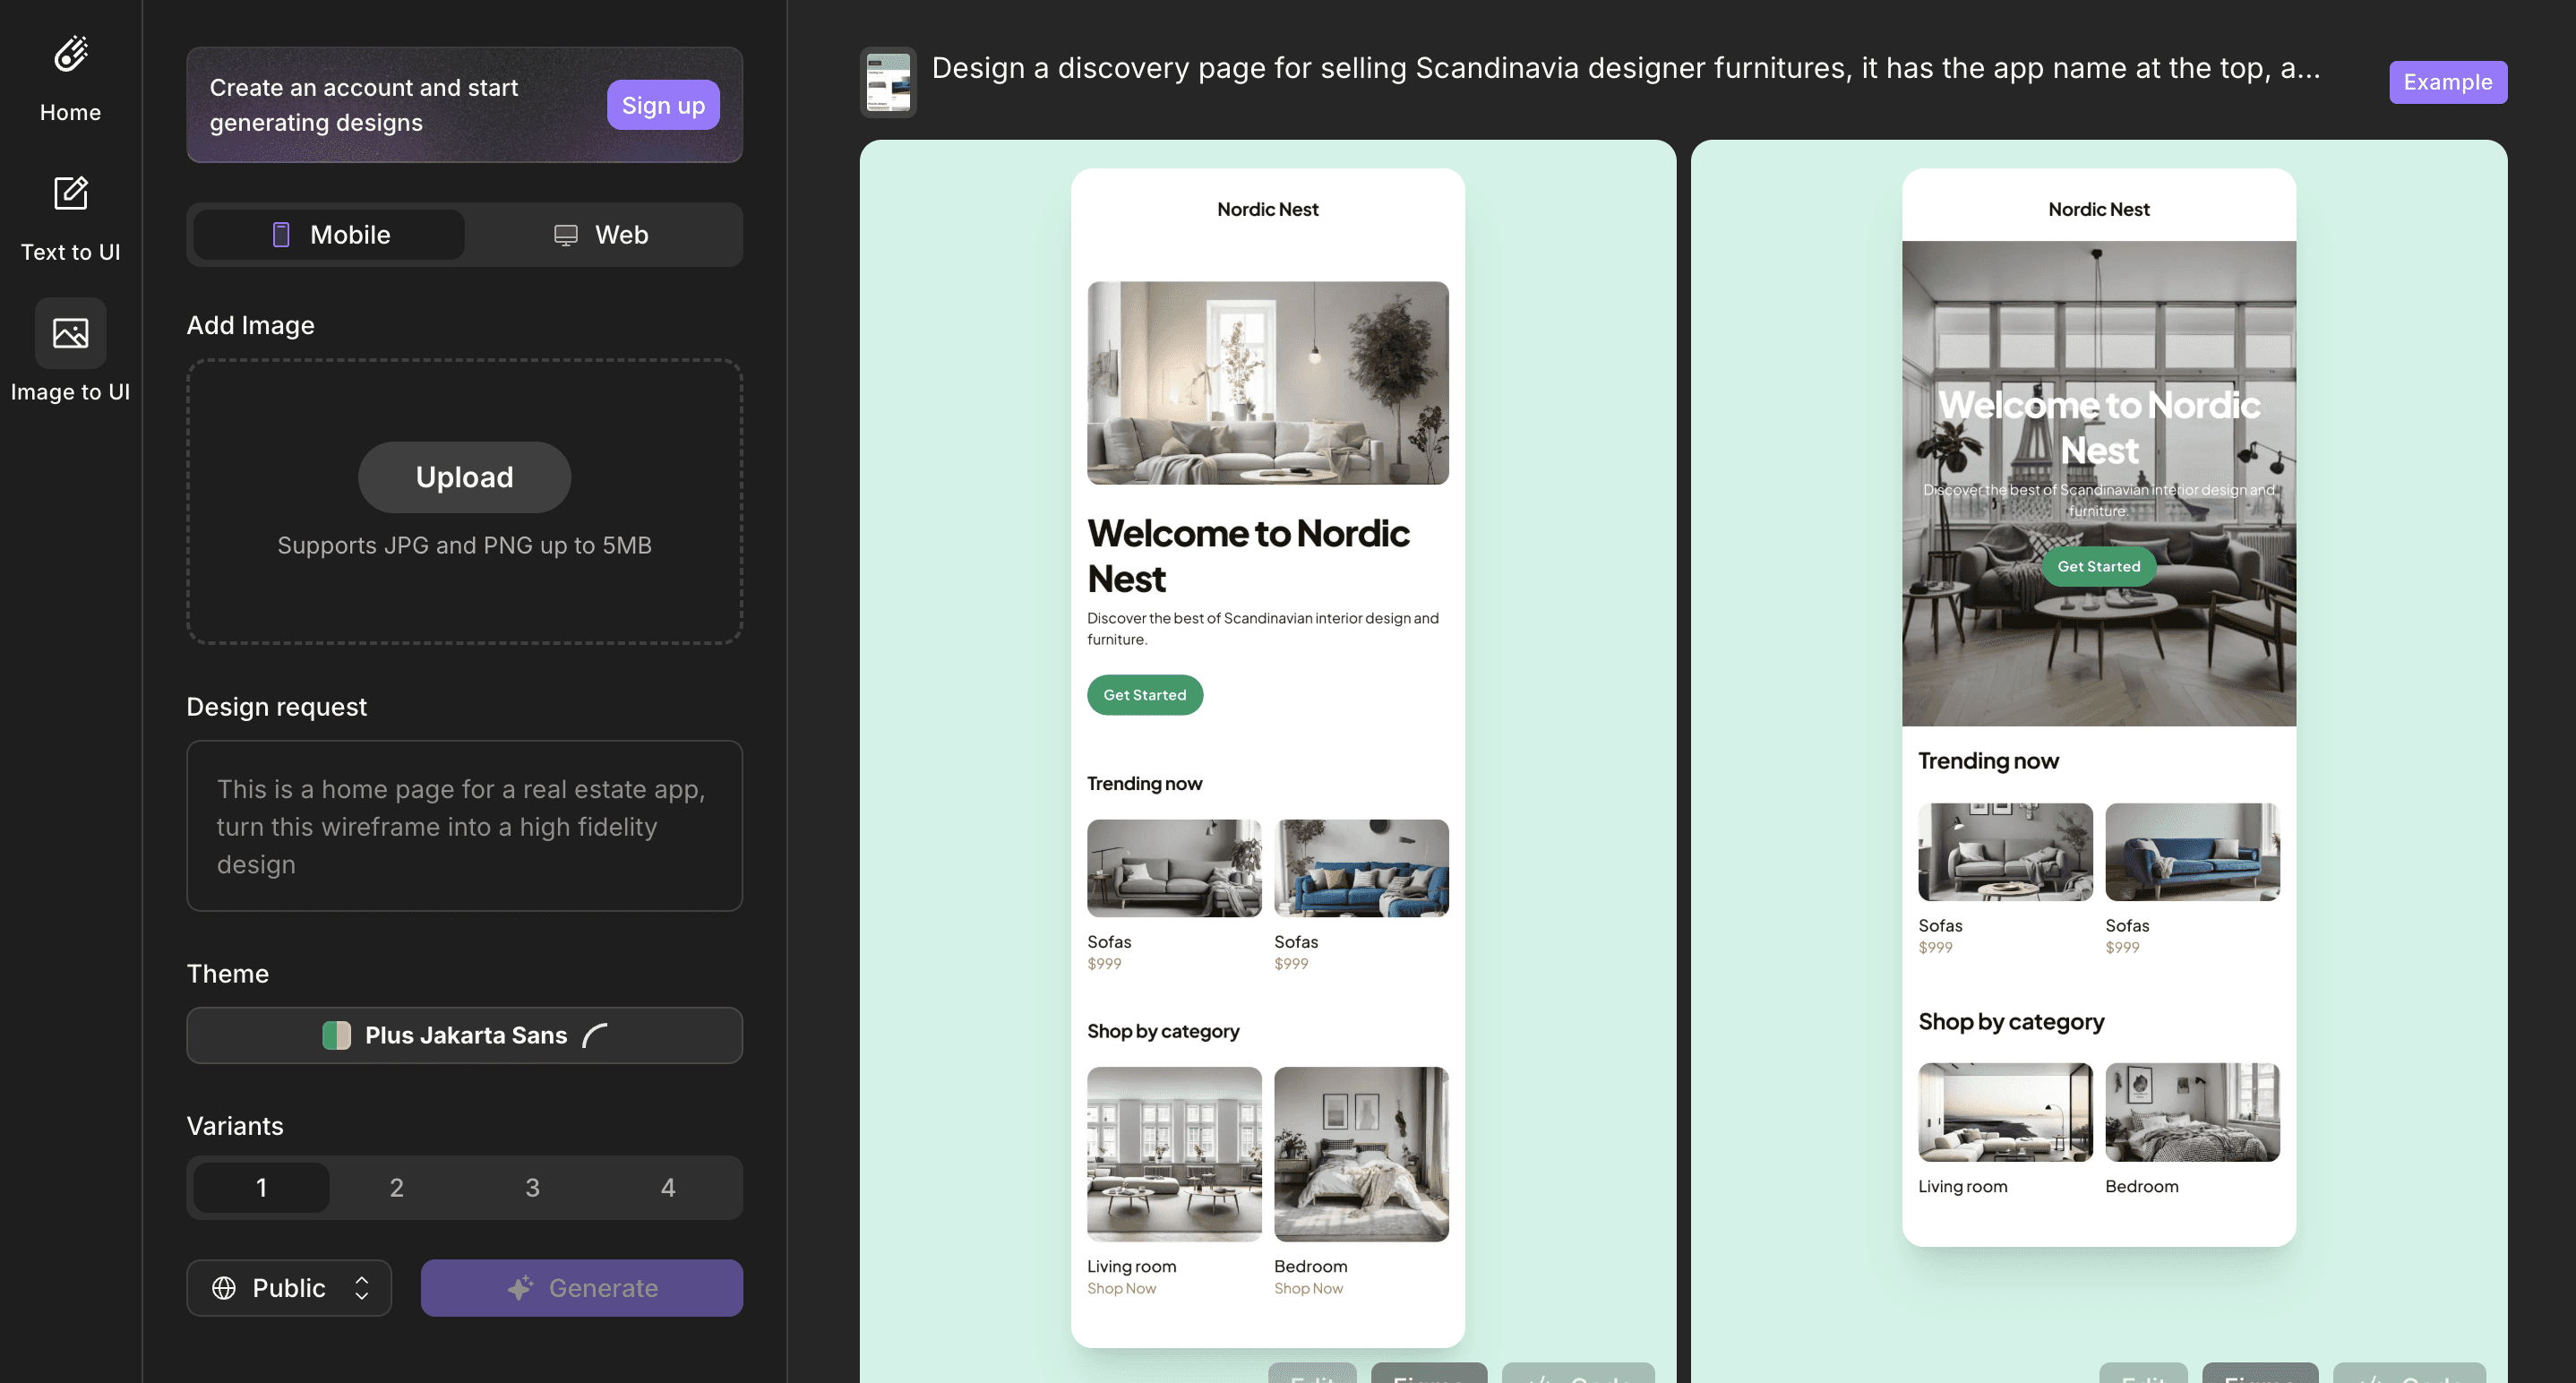Viewport: 2576px width, 1383px height.
Task: Select variant count 4
Action: (x=668, y=1188)
